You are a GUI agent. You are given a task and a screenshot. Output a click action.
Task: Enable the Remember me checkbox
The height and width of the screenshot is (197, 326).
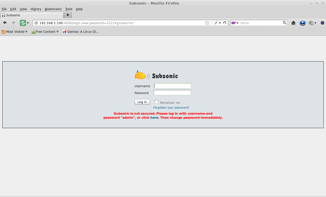click(x=156, y=102)
